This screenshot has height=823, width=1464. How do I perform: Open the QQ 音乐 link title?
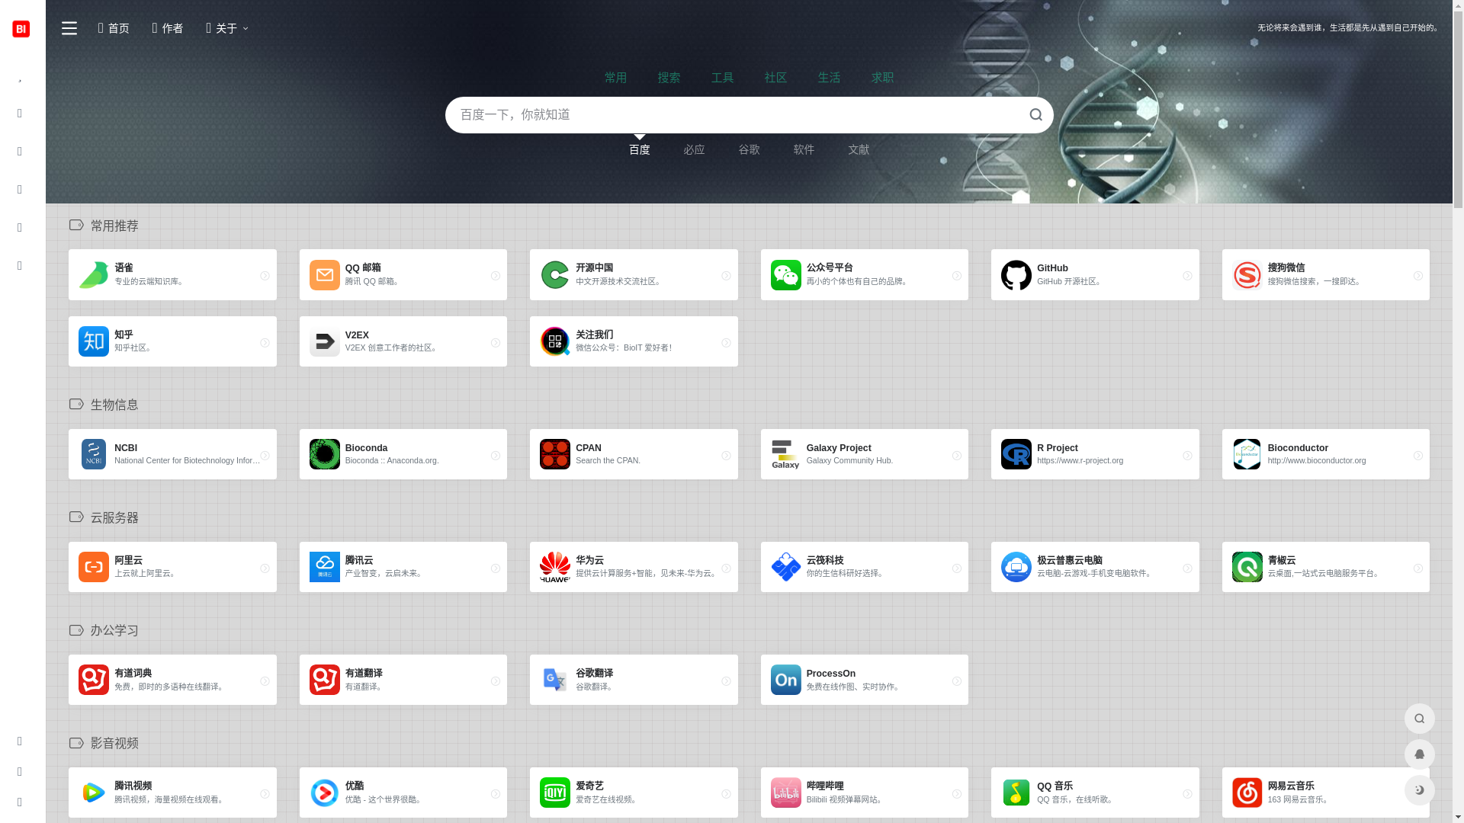(x=1055, y=786)
